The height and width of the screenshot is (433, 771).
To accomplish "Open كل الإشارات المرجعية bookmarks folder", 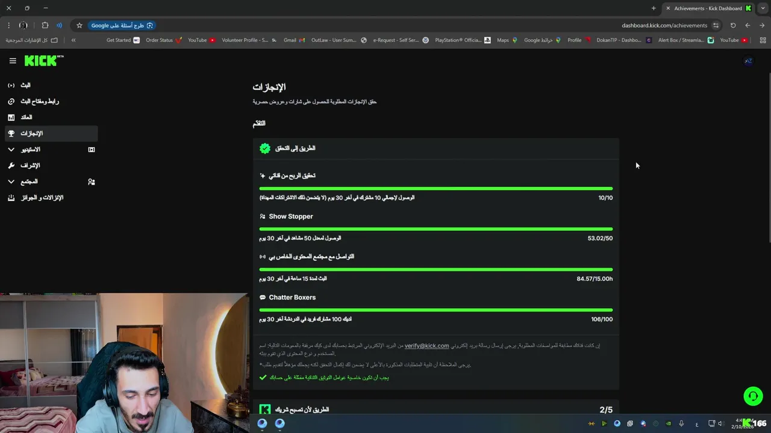I will coord(32,40).
